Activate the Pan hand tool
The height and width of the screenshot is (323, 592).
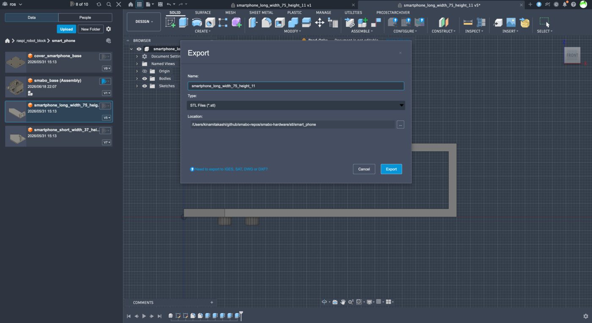(343, 302)
